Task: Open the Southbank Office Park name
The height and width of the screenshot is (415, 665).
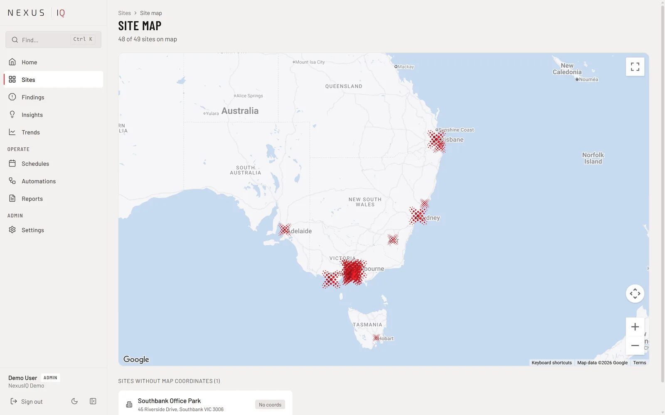Action: pyautogui.click(x=169, y=401)
